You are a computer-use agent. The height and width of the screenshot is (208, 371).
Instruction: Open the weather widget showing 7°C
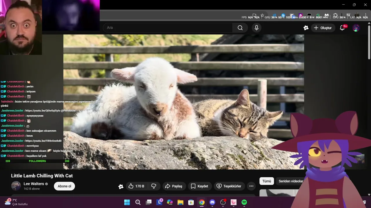point(15,202)
